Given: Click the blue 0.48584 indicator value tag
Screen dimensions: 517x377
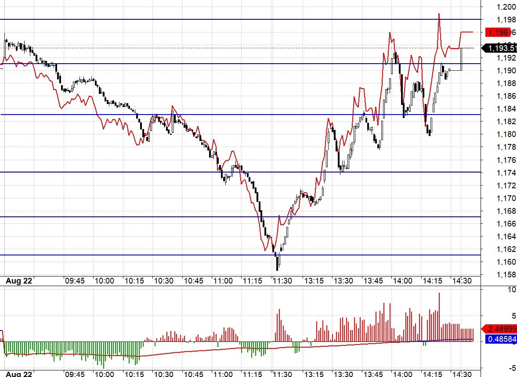Looking at the screenshot, I should point(500,339).
